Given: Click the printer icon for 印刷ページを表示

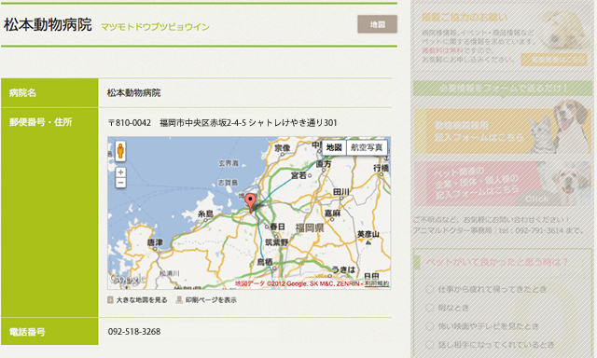Looking at the screenshot, I should click(x=179, y=300).
